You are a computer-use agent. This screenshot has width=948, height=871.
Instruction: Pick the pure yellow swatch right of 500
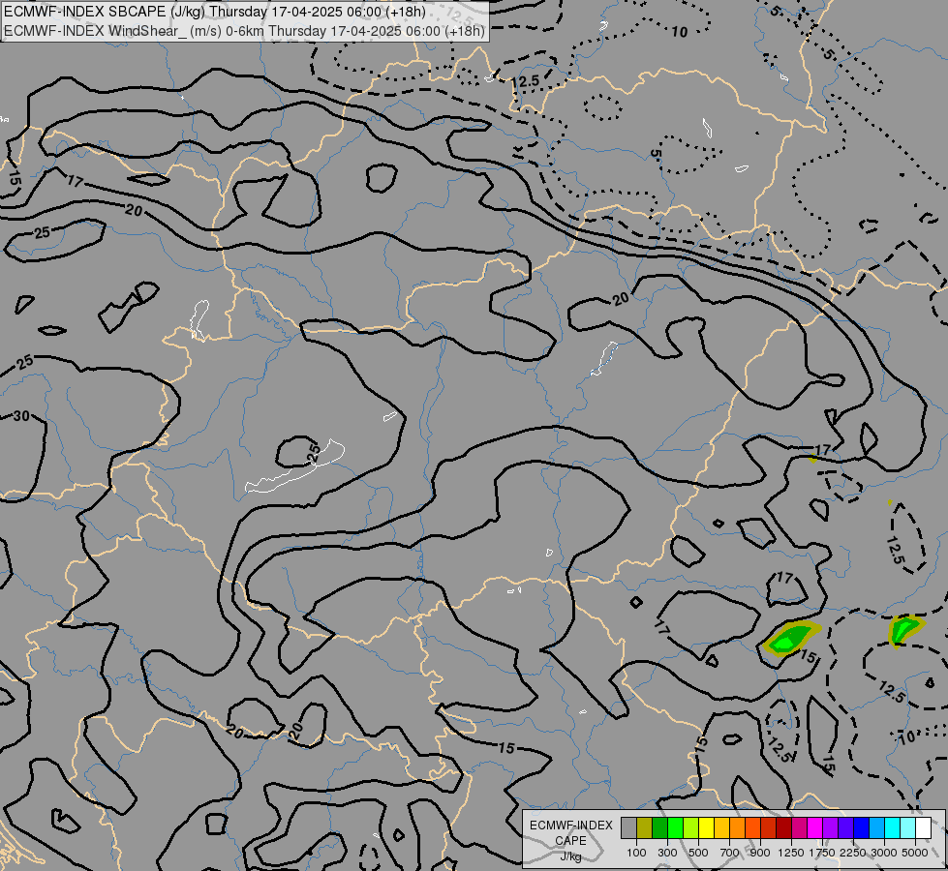tap(706, 827)
